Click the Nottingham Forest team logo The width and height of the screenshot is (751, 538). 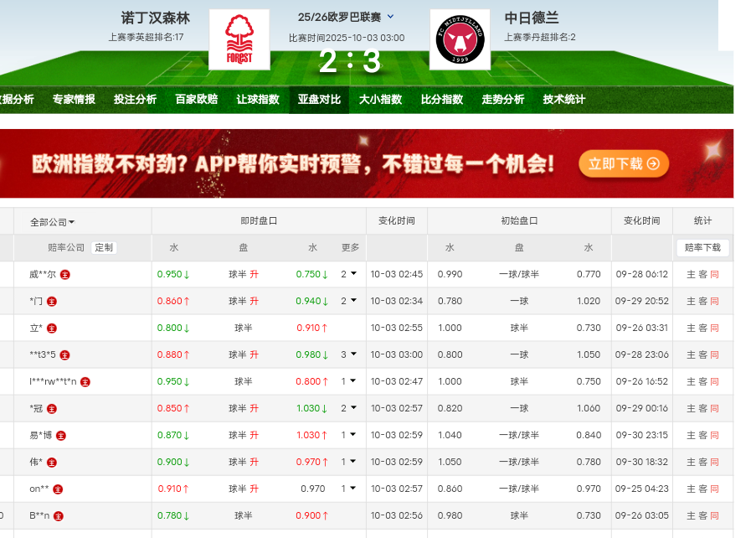[239, 39]
